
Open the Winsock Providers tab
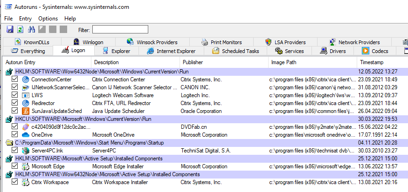tap(152, 42)
